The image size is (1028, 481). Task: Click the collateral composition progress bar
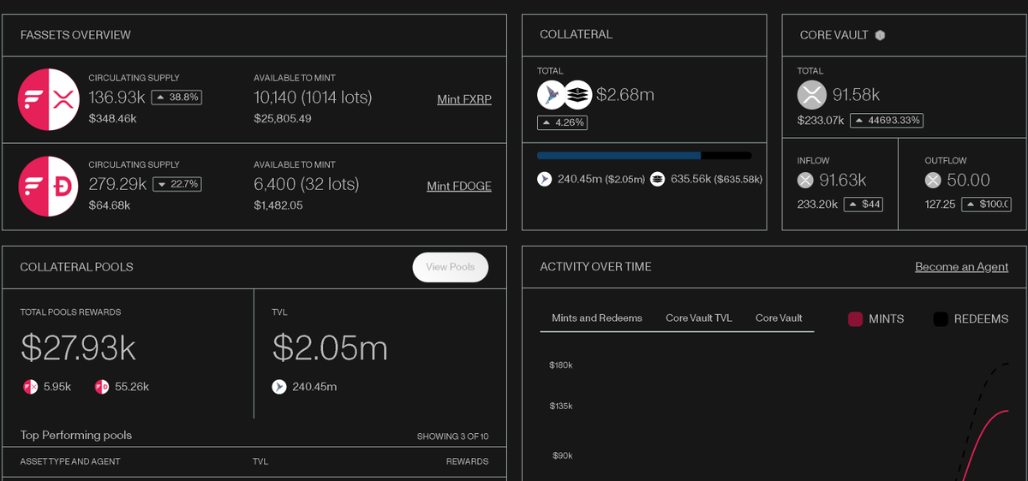pos(644,156)
